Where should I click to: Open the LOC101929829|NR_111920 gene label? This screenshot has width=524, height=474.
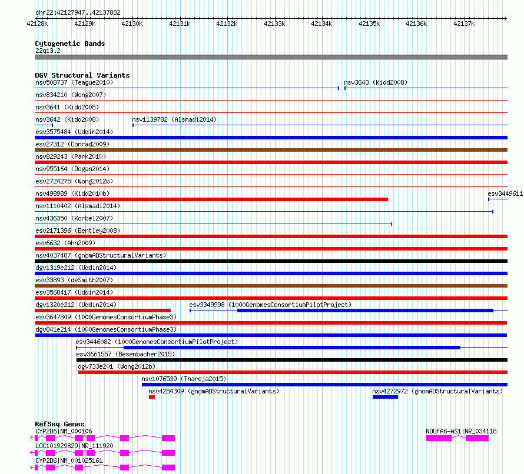[74, 446]
